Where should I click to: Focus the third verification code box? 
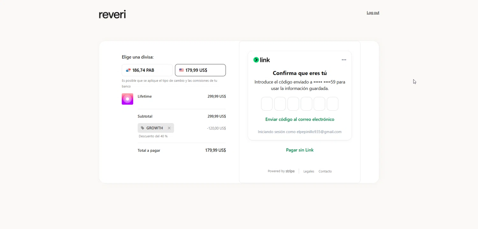point(293,104)
